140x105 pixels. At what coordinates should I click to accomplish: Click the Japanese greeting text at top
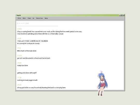click(23, 23)
